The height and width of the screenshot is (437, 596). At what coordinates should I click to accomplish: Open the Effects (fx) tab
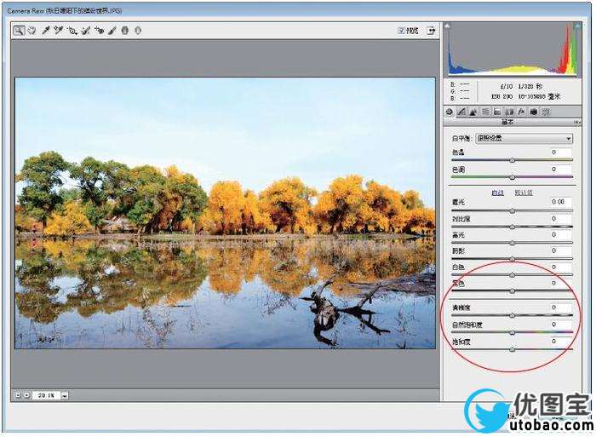click(x=521, y=112)
